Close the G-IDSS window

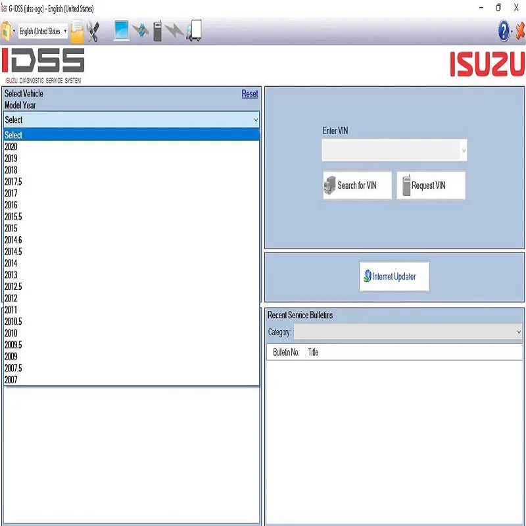pyautogui.click(x=516, y=8)
